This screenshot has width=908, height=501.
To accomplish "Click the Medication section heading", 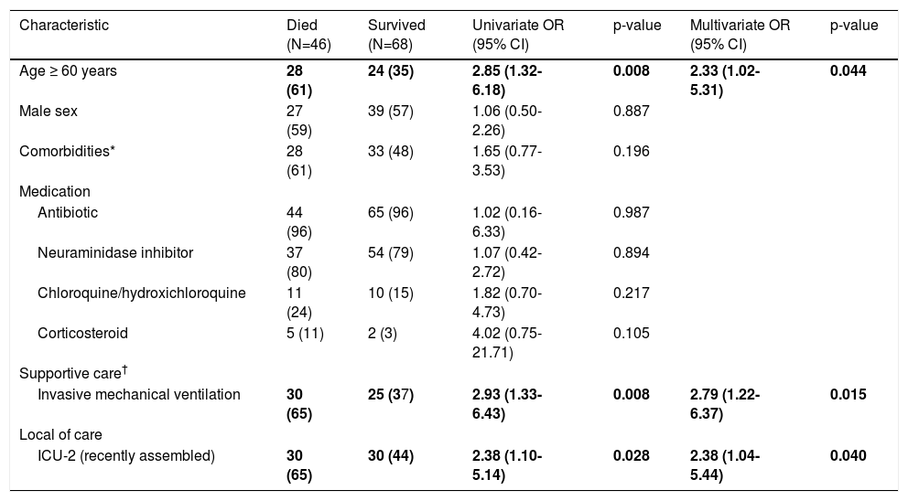I will pos(53,192).
